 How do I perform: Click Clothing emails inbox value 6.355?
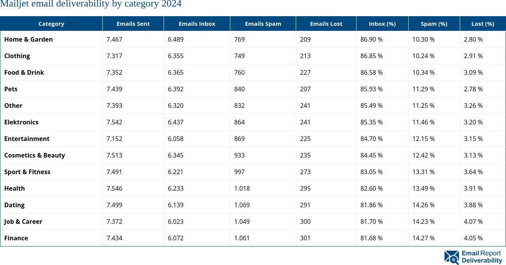point(176,56)
